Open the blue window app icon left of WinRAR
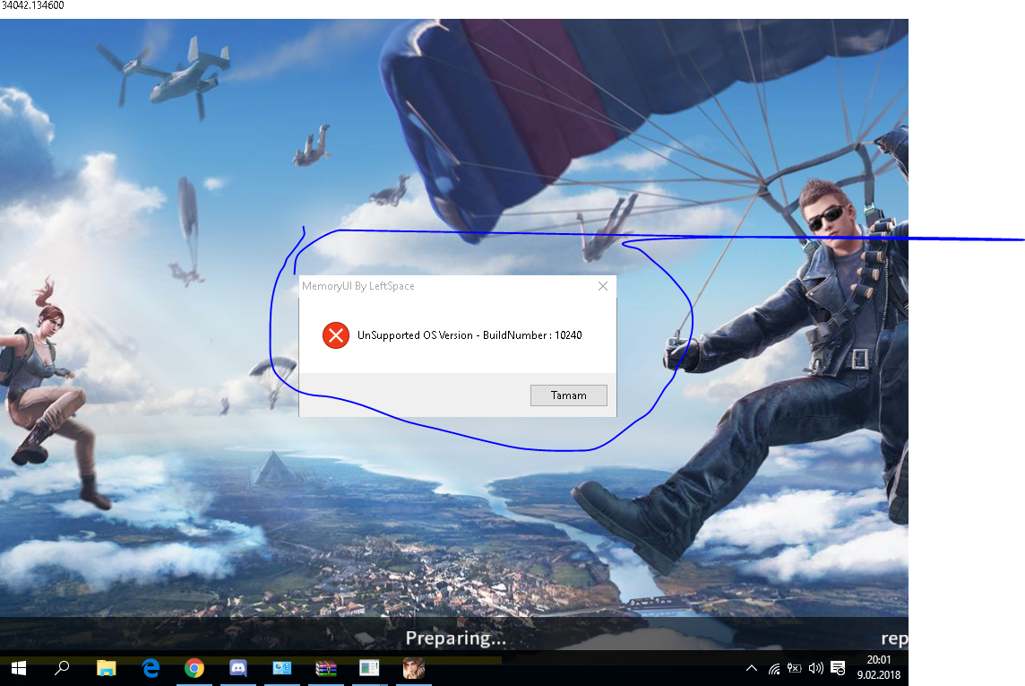This screenshot has height=686, width=1025. 281,668
